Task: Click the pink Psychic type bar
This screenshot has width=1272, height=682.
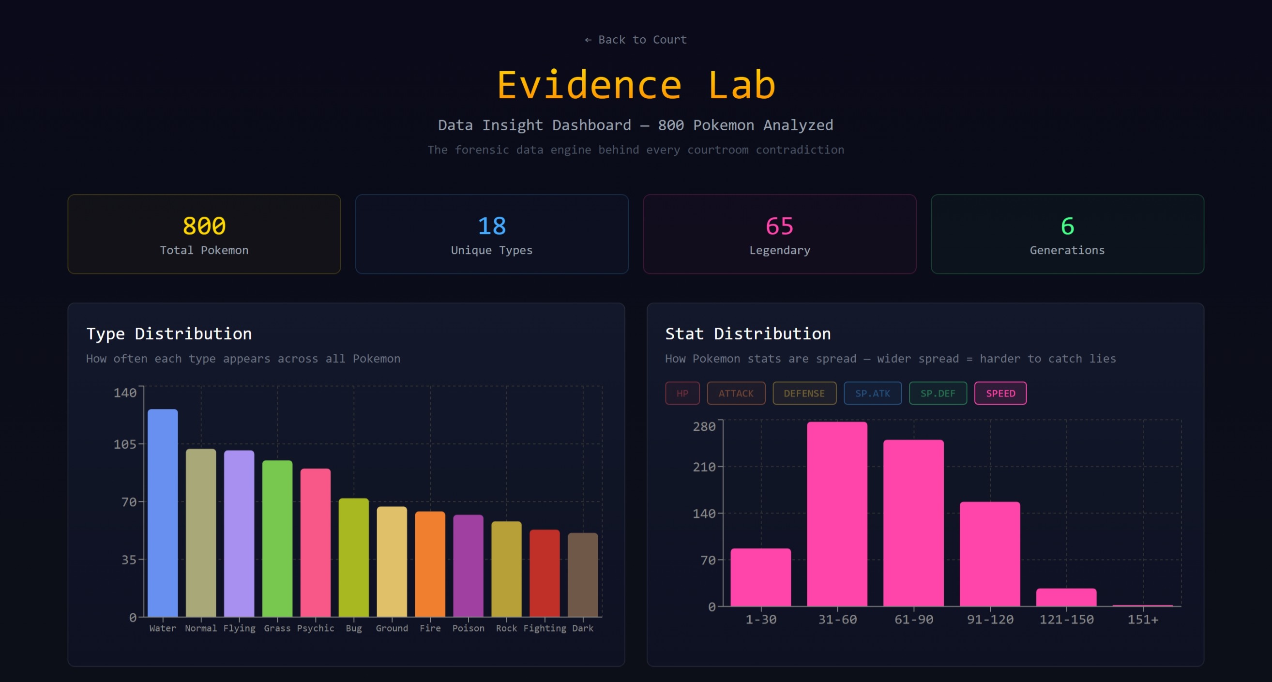Action: (x=316, y=543)
